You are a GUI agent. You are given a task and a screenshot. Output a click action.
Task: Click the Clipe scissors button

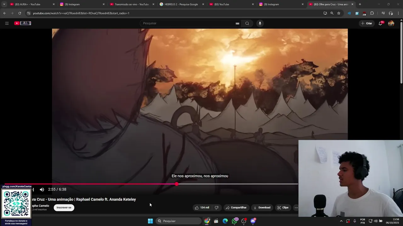pos(283,207)
